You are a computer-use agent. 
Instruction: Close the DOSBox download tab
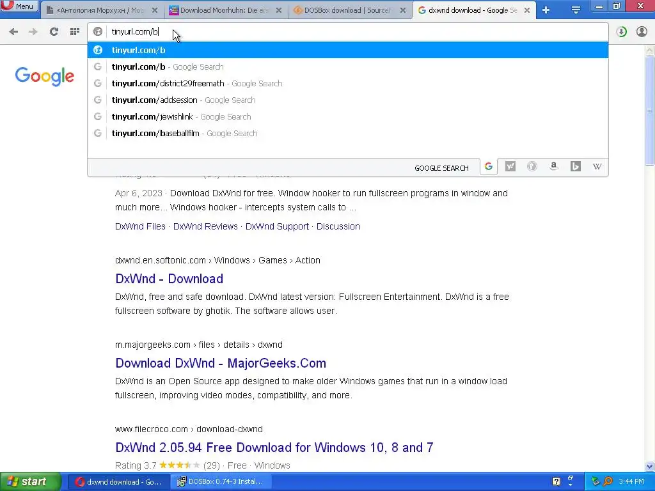click(x=403, y=10)
